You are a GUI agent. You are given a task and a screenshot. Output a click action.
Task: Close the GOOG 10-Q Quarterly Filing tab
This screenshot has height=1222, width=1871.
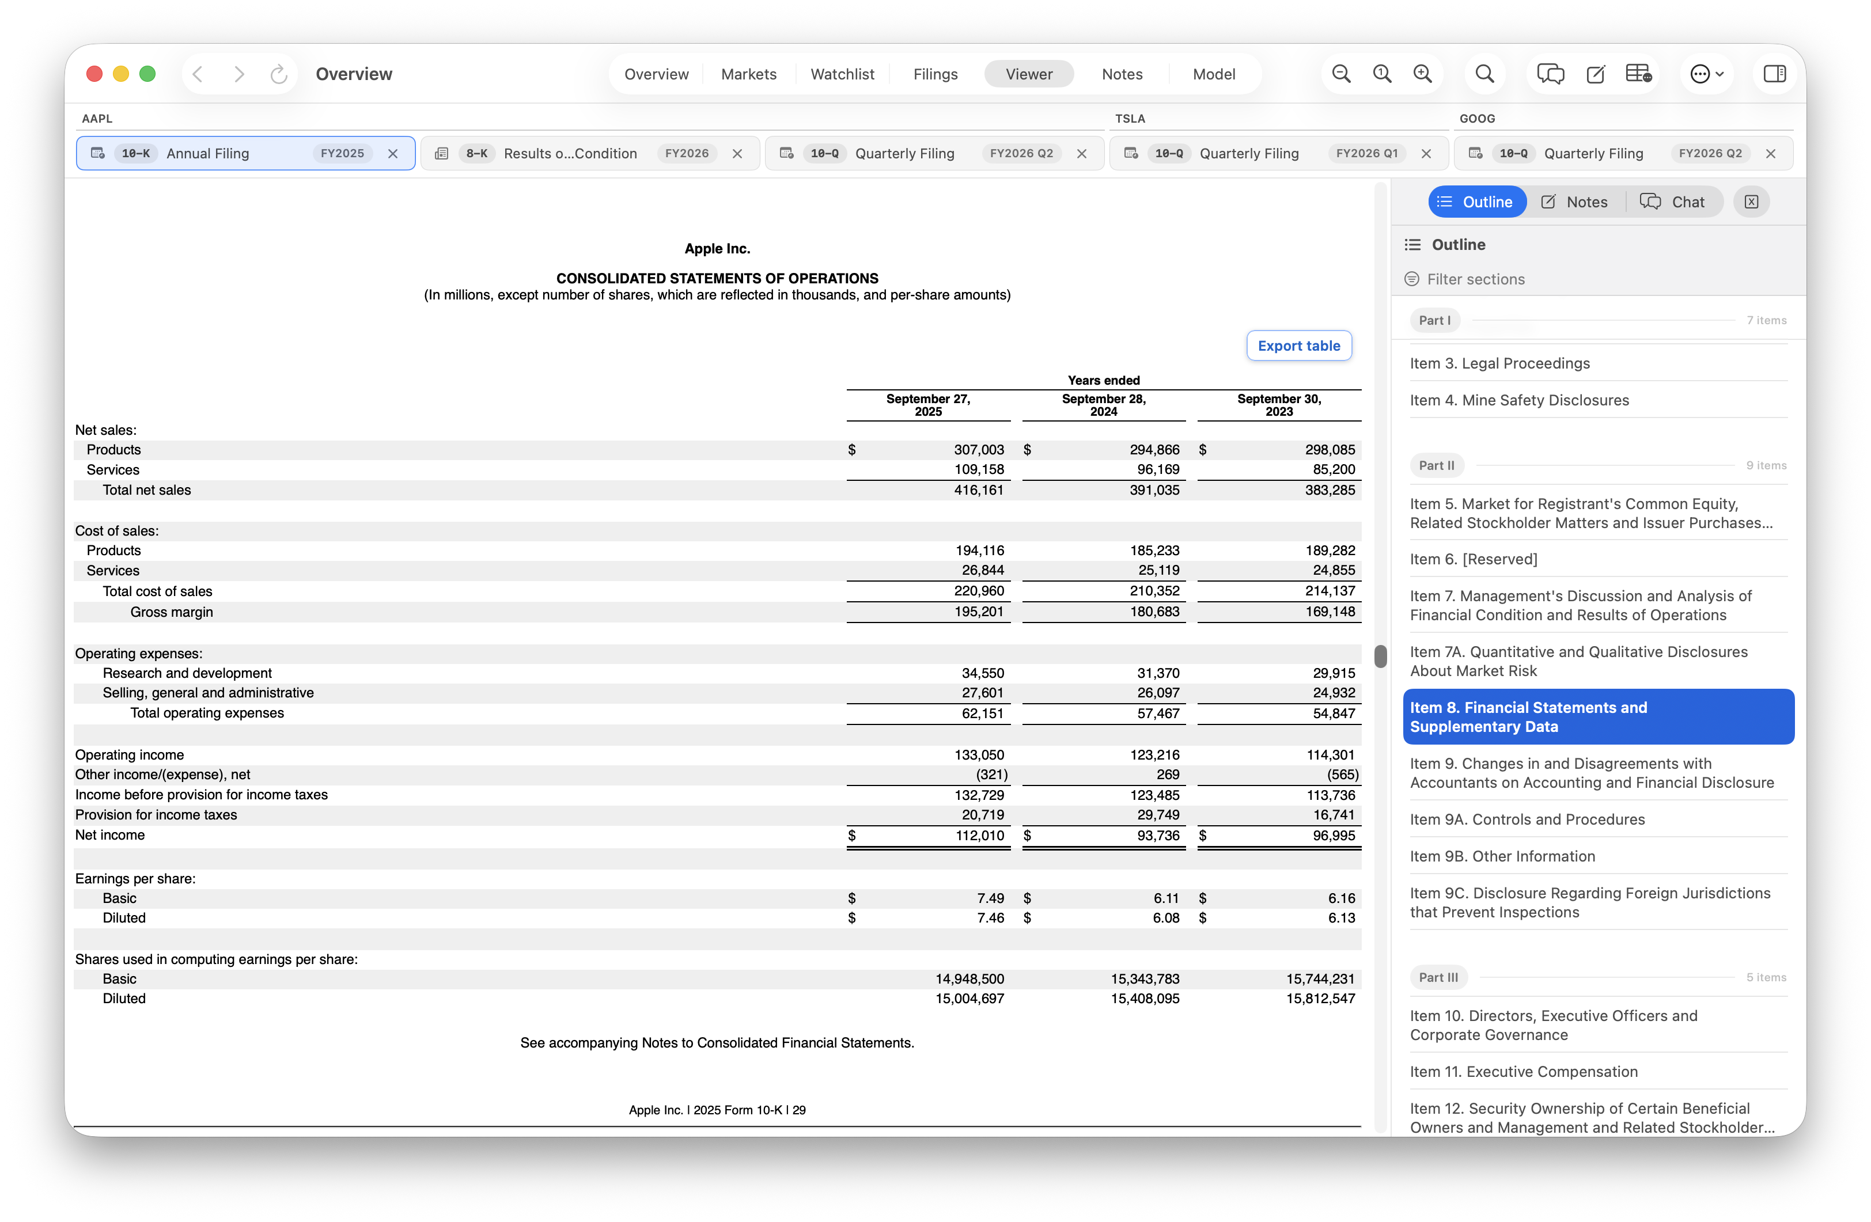tap(1770, 153)
